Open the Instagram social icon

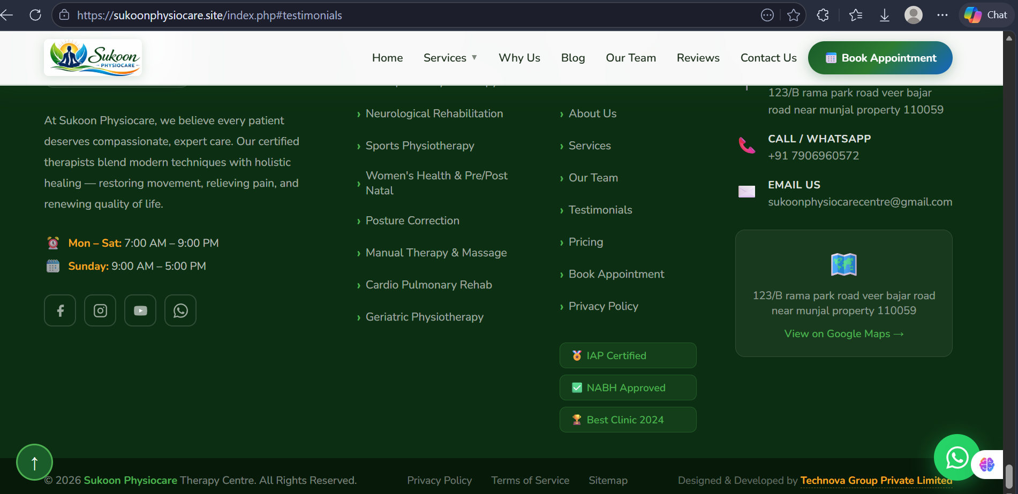[x=100, y=310]
